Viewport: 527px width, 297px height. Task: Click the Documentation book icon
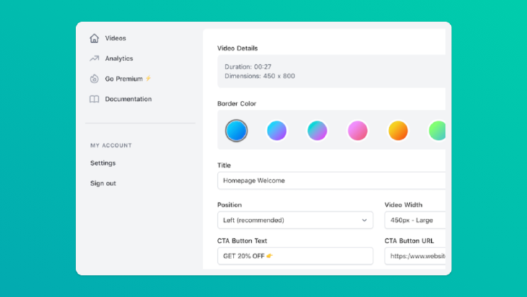click(95, 99)
